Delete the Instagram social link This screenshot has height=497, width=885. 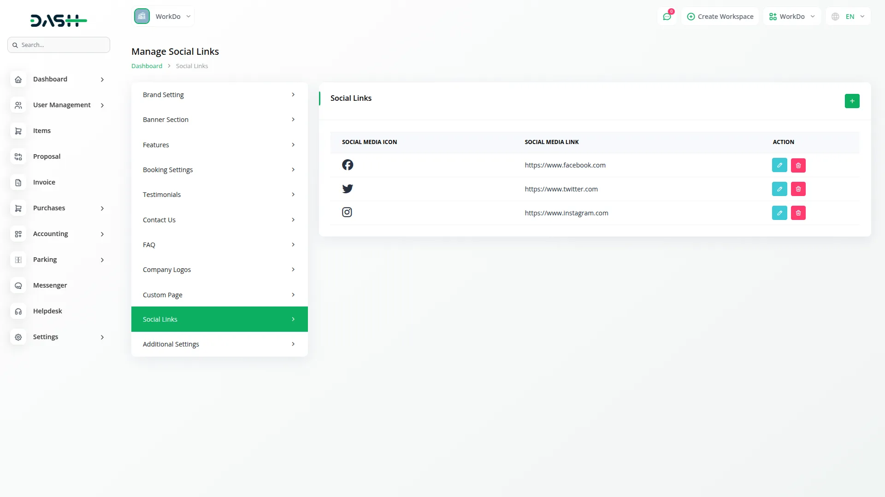[798, 213]
